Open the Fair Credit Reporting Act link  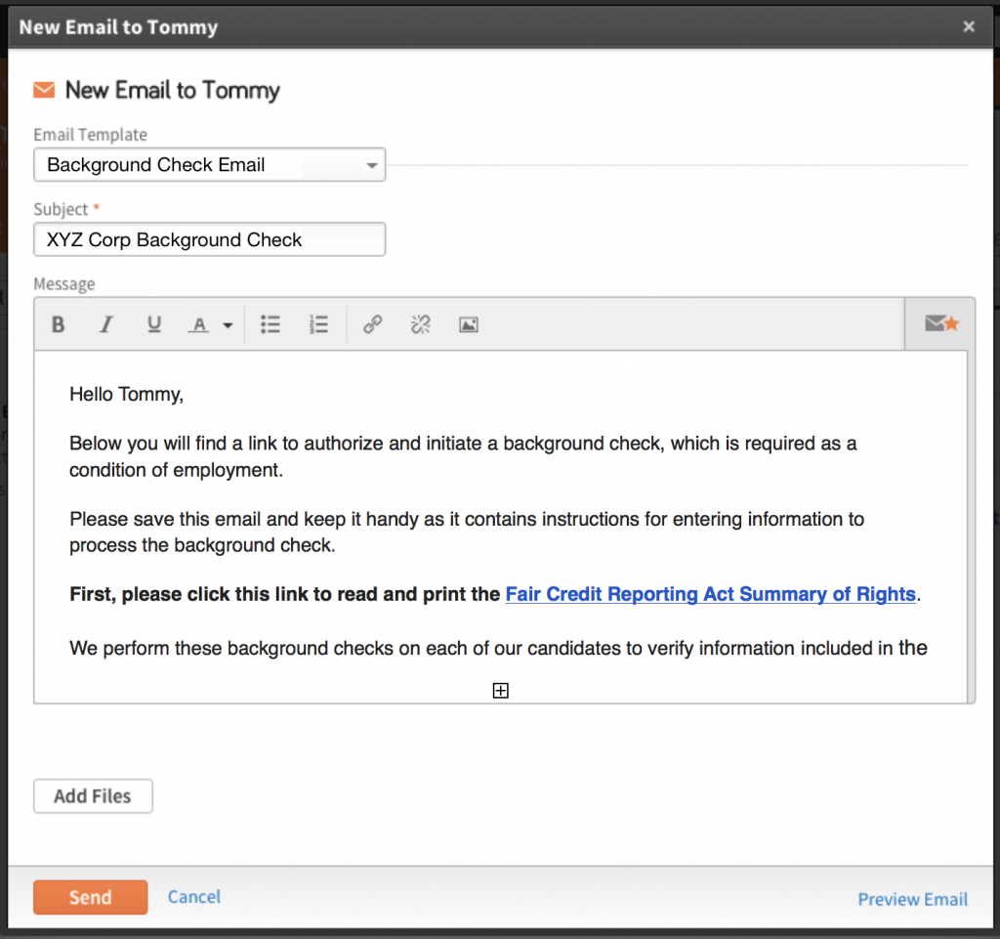click(x=710, y=594)
